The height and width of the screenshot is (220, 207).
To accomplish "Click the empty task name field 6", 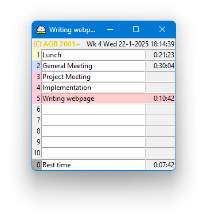I will pyautogui.click(x=93, y=109).
